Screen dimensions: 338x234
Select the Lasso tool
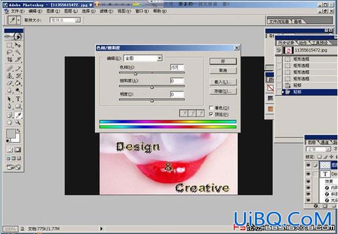pos(9,52)
